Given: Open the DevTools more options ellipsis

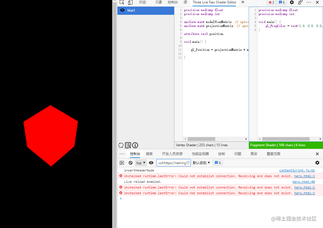Looking at the screenshot, I should [309, 2].
